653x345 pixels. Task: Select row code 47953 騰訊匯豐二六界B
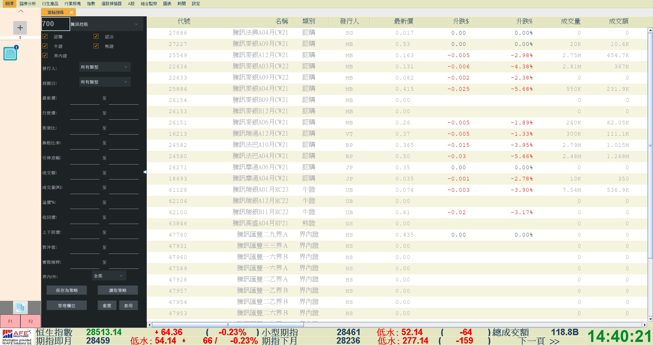(x=397, y=313)
